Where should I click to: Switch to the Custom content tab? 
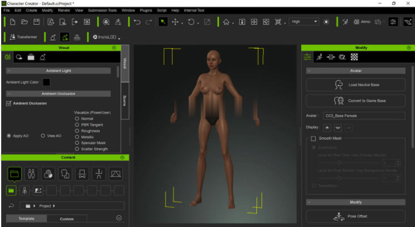(x=67, y=219)
